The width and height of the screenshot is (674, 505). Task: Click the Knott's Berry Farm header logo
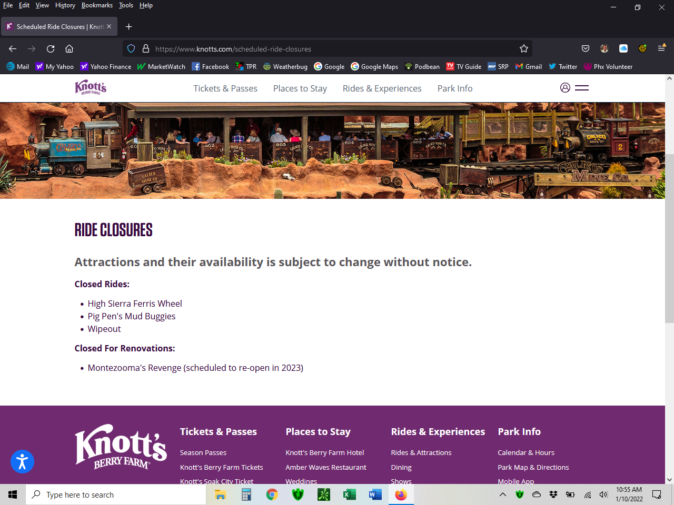point(91,87)
